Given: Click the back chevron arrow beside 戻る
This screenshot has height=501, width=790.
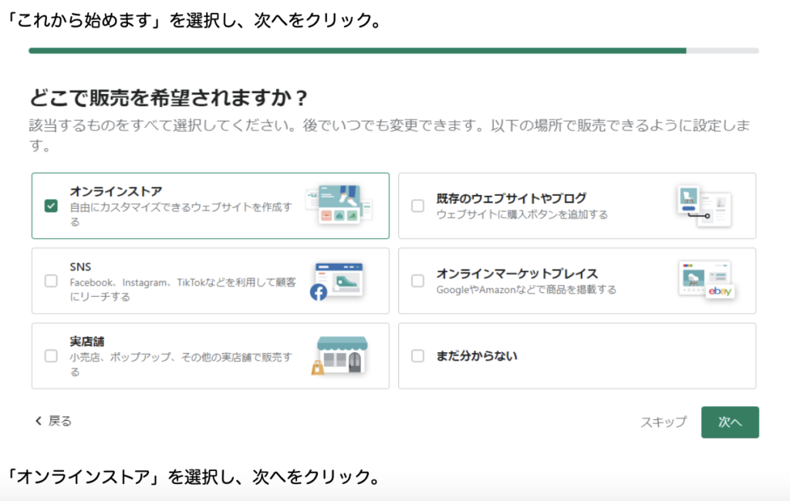Looking at the screenshot, I should pyautogui.click(x=38, y=421).
